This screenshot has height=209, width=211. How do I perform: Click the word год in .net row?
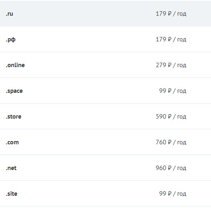[182, 168]
